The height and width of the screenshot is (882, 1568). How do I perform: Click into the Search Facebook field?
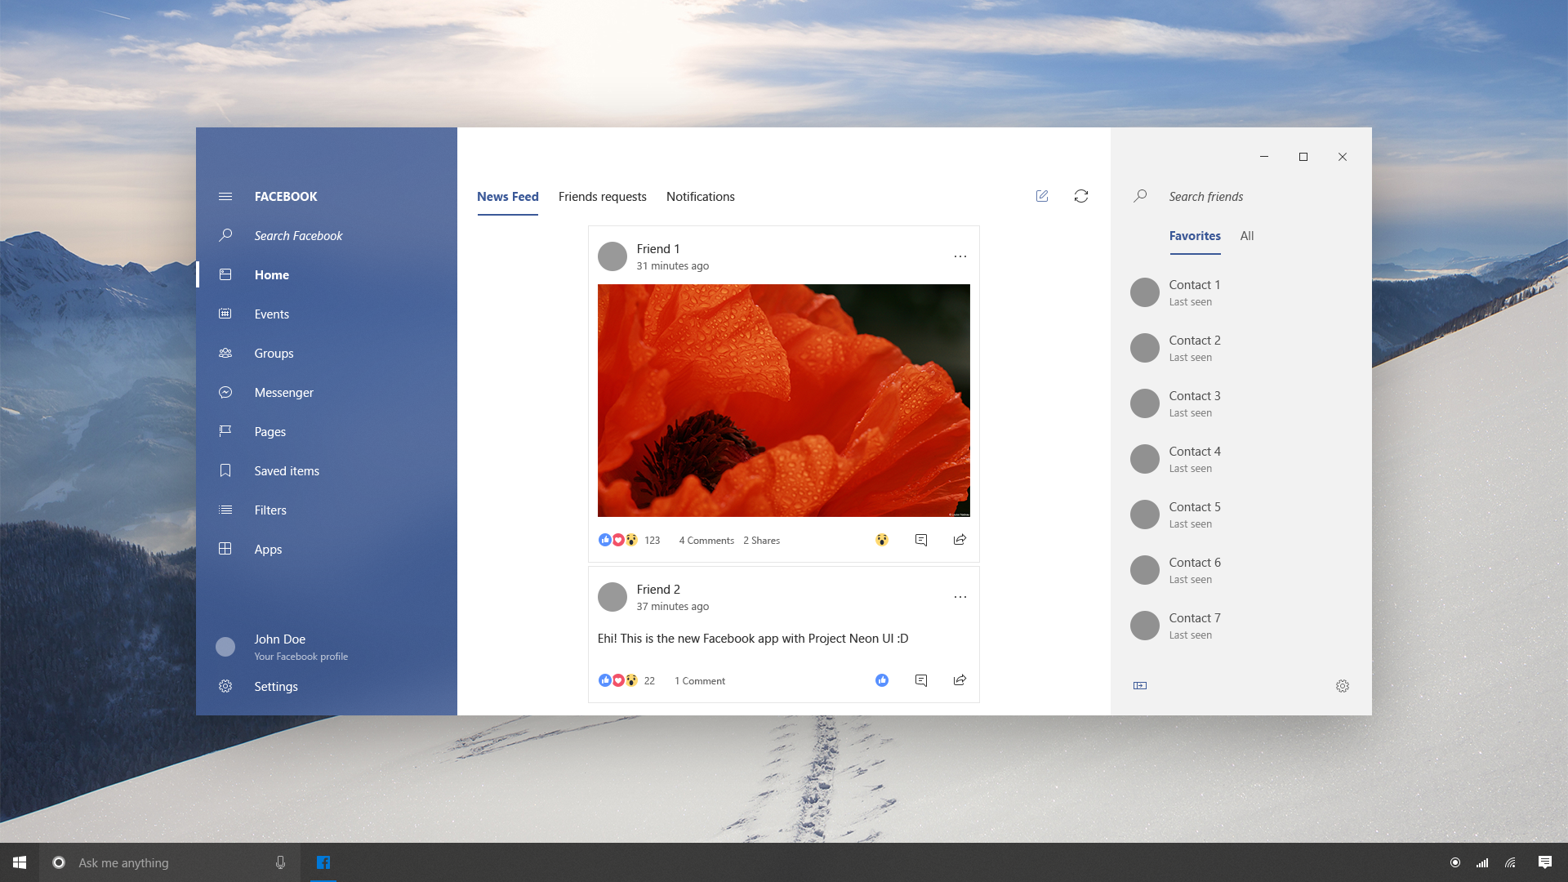pos(327,235)
